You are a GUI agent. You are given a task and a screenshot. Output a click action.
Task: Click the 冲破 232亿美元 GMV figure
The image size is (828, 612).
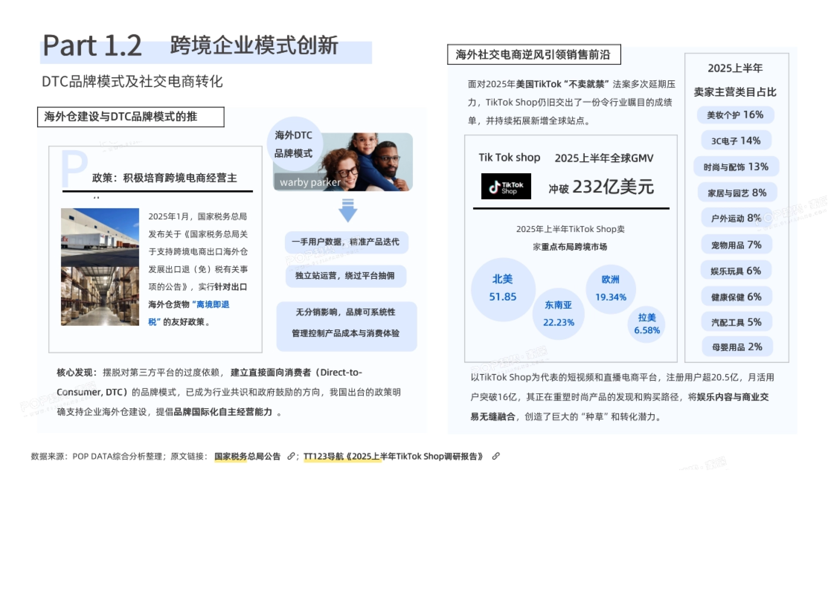pos(601,187)
